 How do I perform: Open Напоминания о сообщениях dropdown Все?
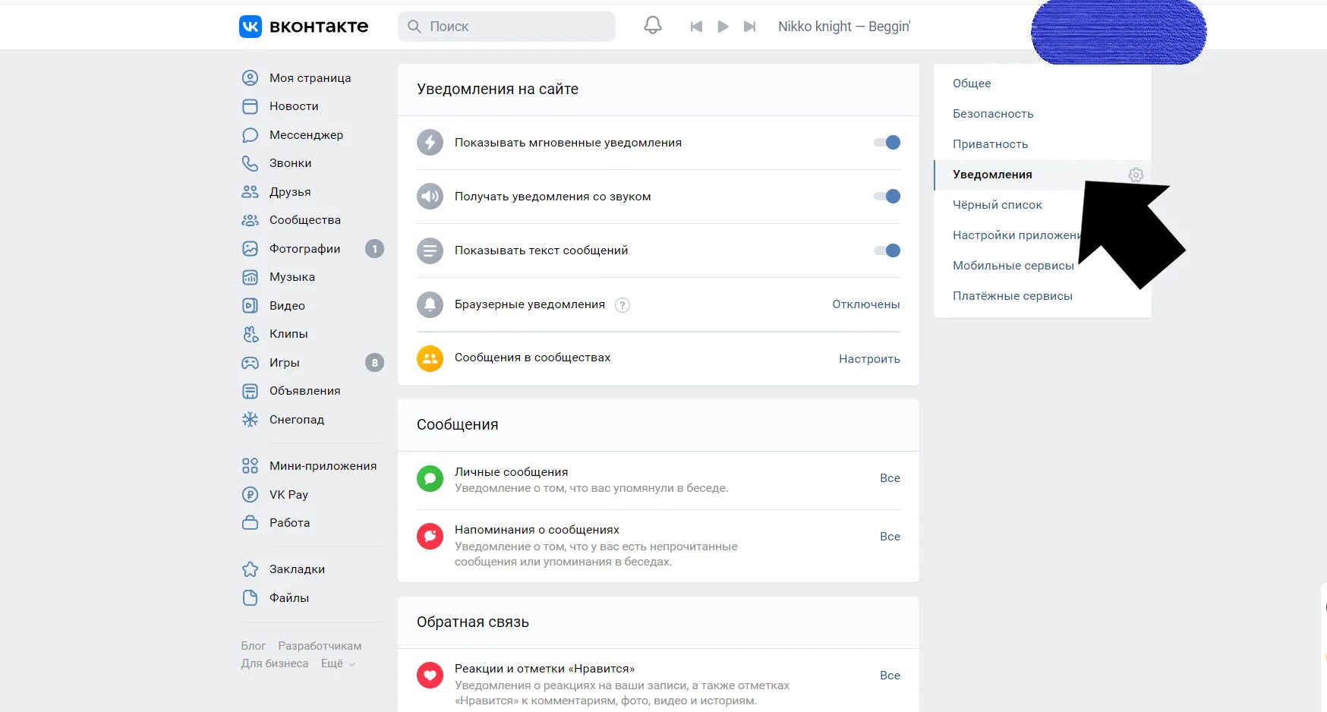point(890,537)
